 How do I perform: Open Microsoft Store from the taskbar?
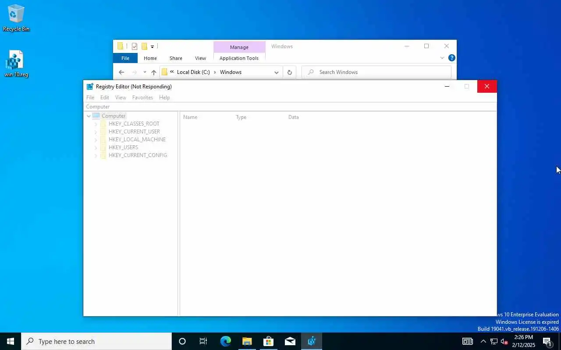click(268, 341)
